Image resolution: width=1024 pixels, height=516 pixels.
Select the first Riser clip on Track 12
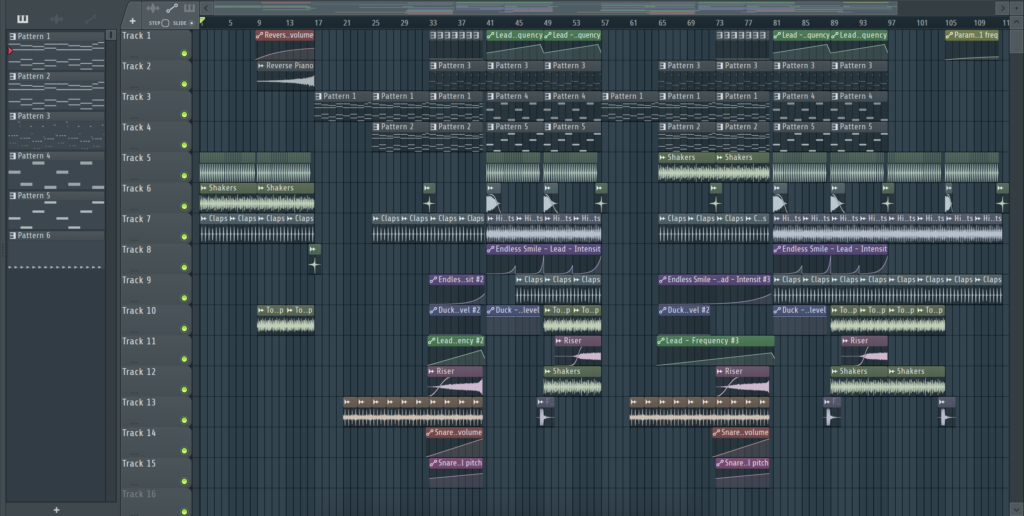point(455,381)
